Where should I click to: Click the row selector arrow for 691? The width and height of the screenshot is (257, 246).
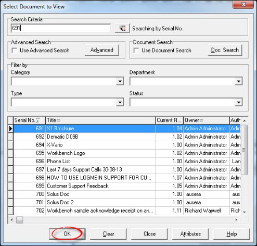point(10,129)
